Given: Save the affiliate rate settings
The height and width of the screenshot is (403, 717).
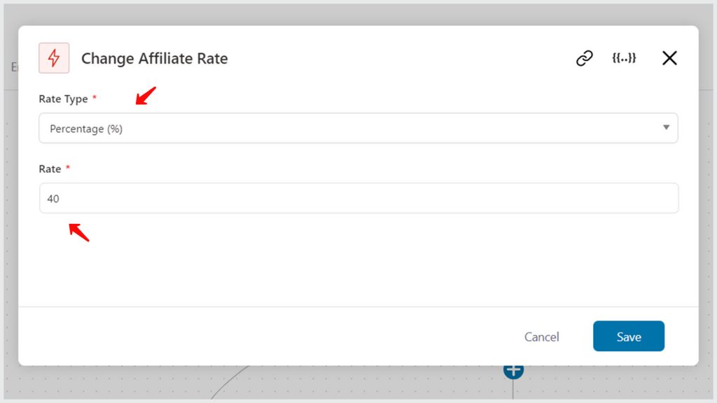Looking at the screenshot, I should coord(629,336).
